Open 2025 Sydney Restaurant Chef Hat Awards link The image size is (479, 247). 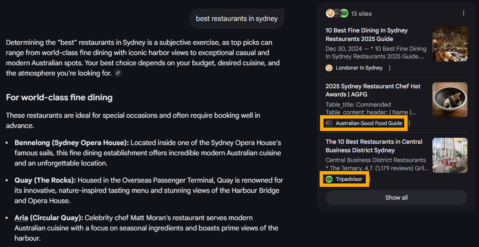tap(373, 90)
